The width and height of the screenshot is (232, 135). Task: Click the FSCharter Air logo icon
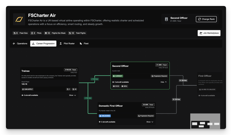(19, 19)
